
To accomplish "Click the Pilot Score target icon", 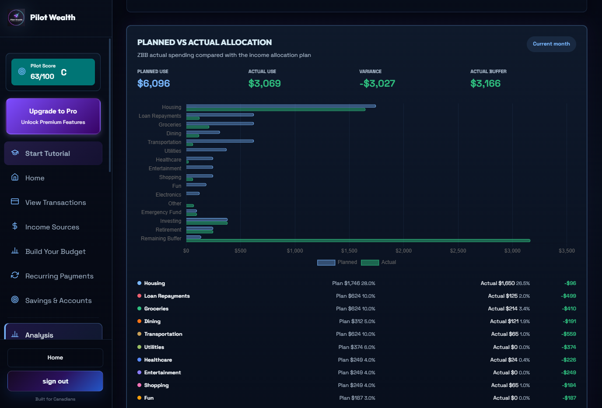I will [21, 71].
